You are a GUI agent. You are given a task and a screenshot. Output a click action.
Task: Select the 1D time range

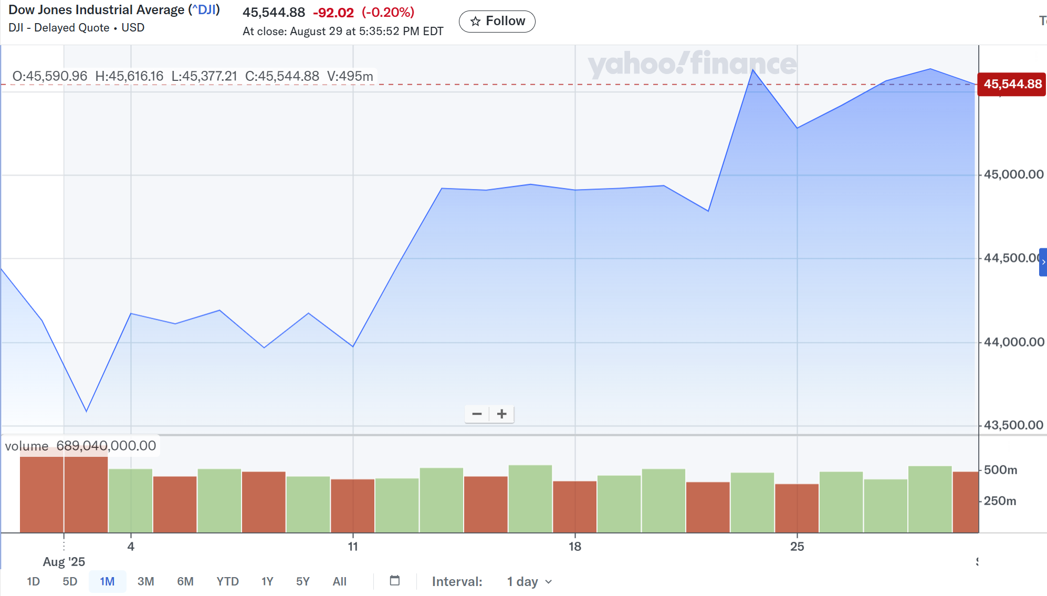(x=33, y=582)
